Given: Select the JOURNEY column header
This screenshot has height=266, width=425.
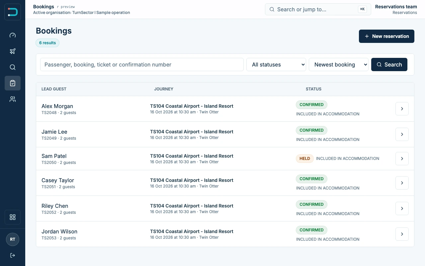Looking at the screenshot, I should pyautogui.click(x=164, y=89).
